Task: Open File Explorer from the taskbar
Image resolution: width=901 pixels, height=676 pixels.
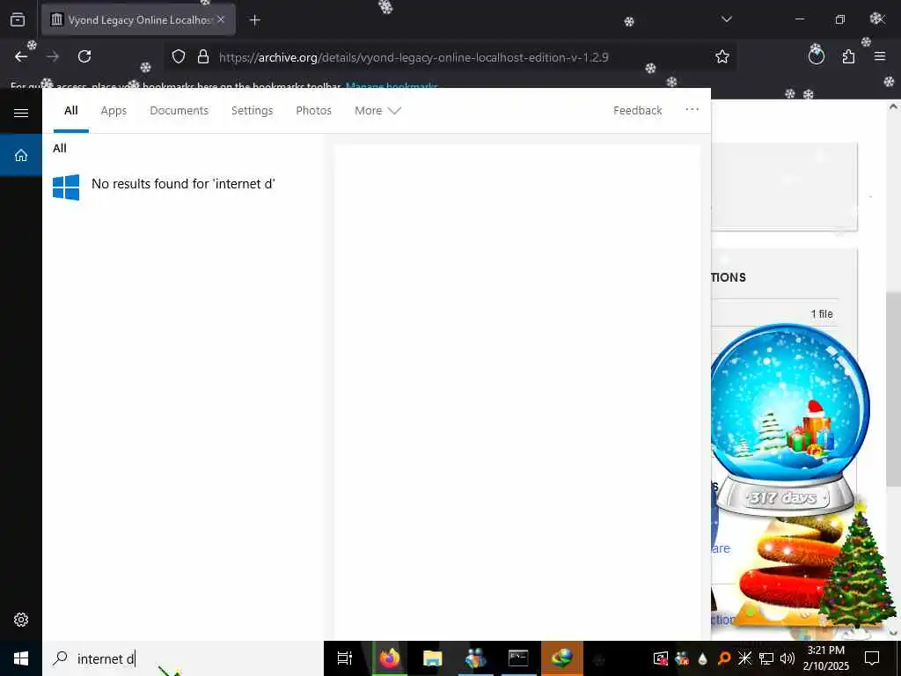Action: [433, 658]
